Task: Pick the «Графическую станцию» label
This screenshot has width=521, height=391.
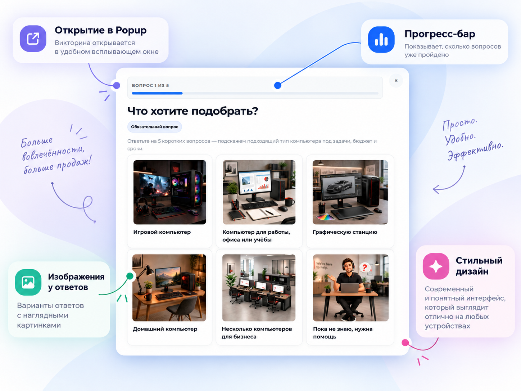Action: pos(345,232)
